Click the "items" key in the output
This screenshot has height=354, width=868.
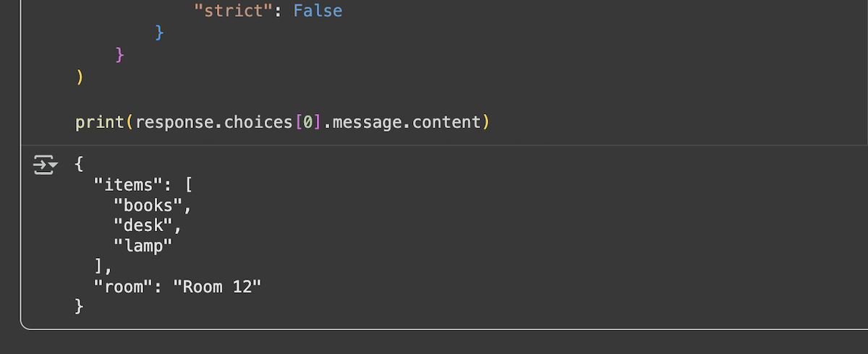[124, 185]
